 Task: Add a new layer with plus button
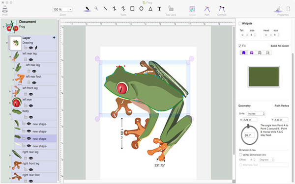(x=54, y=38)
